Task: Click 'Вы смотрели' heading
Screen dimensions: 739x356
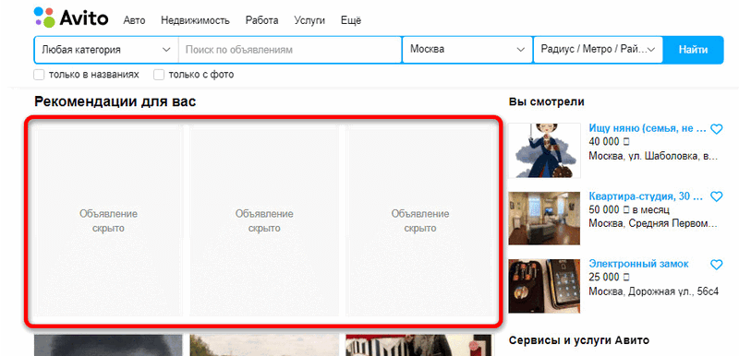Action: pos(547,101)
